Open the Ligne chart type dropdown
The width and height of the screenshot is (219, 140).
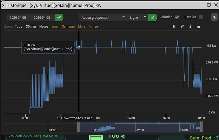[137, 17]
